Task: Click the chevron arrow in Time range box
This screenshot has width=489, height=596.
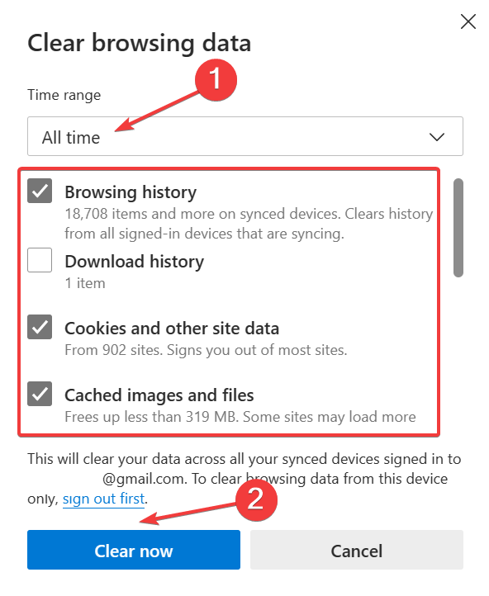Action: (437, 137)
